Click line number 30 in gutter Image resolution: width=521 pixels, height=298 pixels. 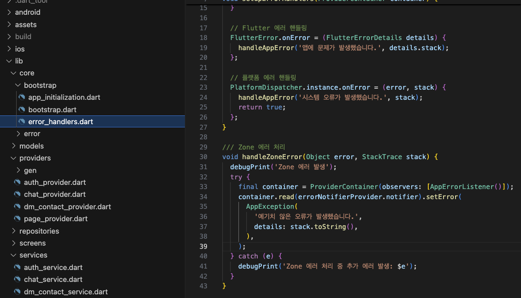203,157
